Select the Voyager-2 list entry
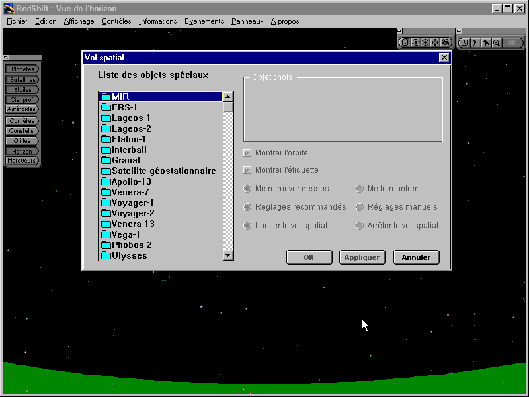Screen dimensions: 529x397 (161, 213)
